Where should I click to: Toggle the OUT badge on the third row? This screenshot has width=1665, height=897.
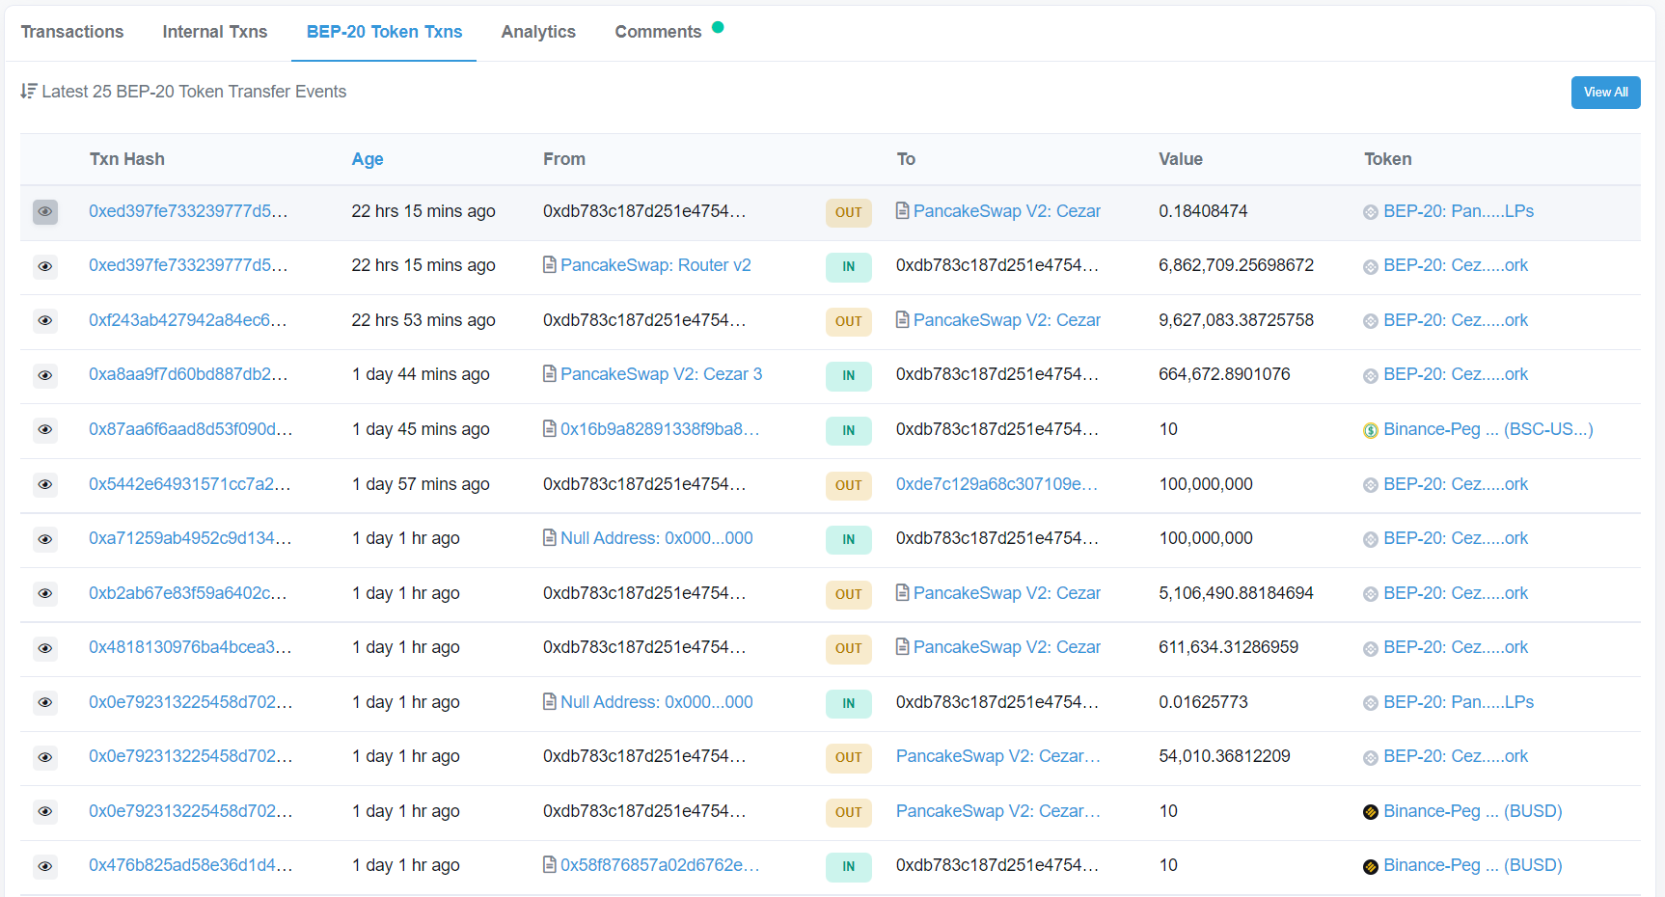(x=848, y=321)
